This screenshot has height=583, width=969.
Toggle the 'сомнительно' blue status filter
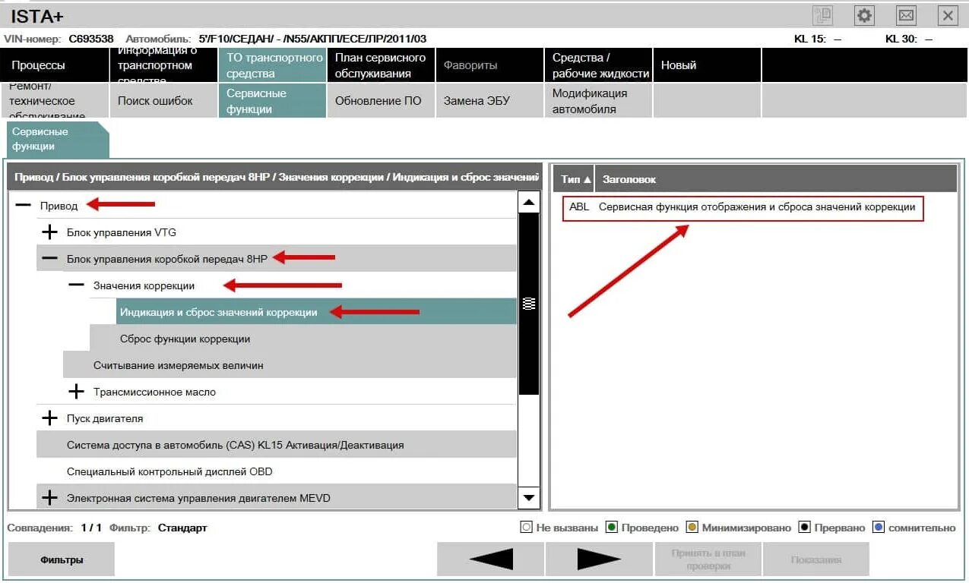coord(879,528)
